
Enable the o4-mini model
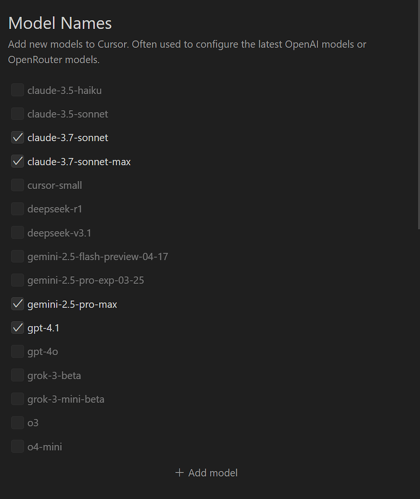[18, 446]
